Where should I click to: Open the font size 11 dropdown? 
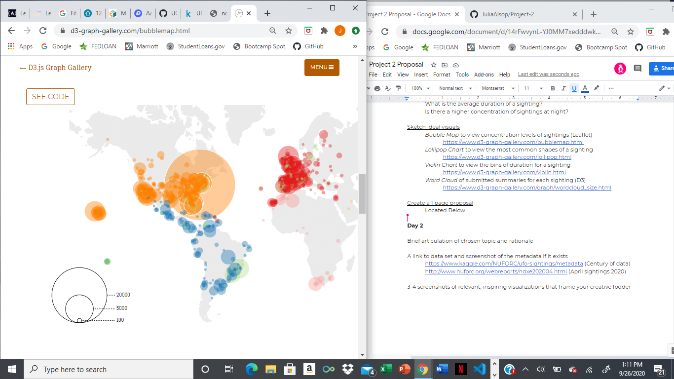pyautogui.click(x=533, y=88)
